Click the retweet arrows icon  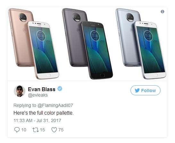(36, 130)
